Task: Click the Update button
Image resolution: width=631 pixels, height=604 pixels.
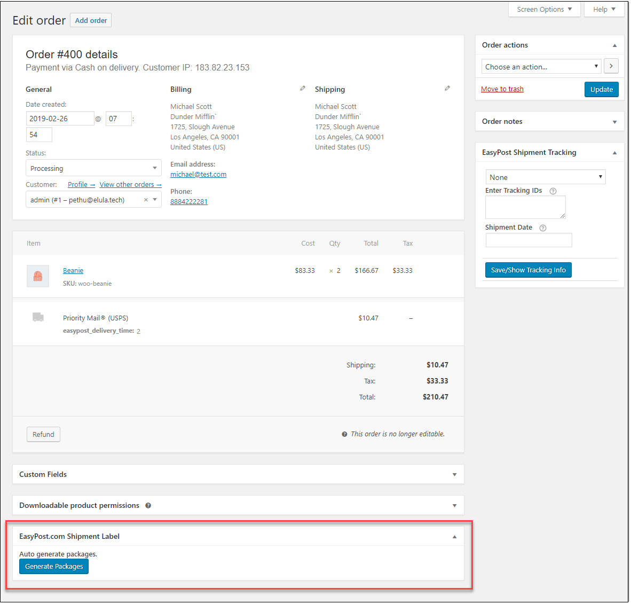Action: pyautogui.click(x=601, y=89)
